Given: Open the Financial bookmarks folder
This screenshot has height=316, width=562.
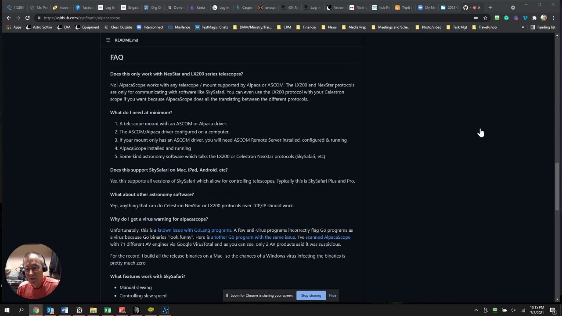Looking at the screenshot, I should (x=306, y=27).
